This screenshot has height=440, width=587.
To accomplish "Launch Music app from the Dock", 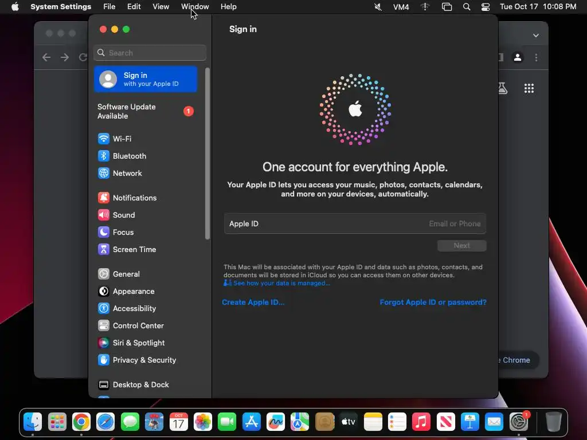I will click(x=421, y=422).
